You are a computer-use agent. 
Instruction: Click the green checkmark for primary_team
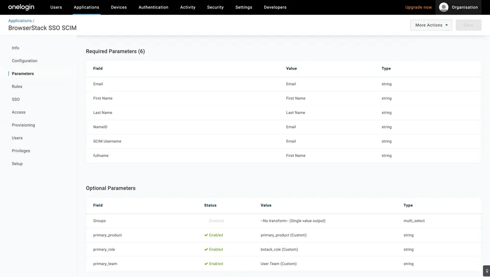point(206,264)
